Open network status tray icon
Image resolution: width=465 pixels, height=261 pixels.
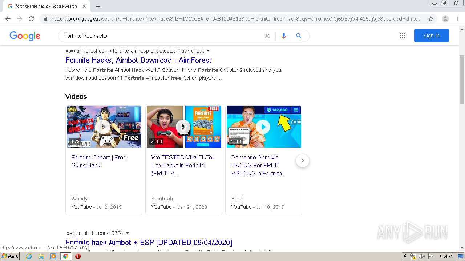click(413, 256)
